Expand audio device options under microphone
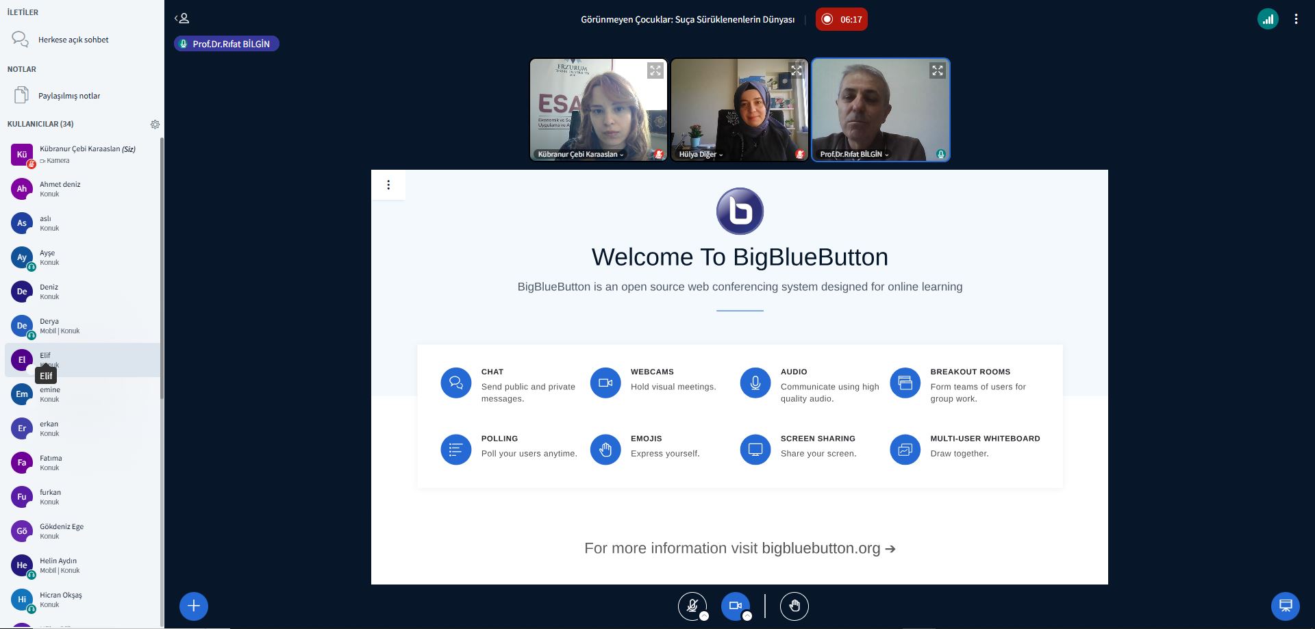 coord(704,616)
